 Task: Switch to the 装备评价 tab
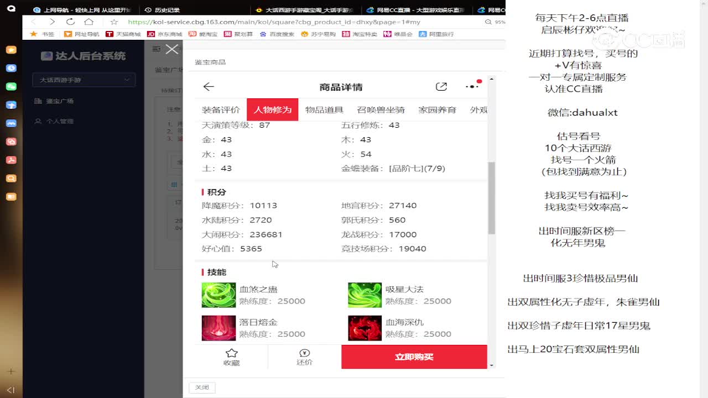click(x=221, y=109)
